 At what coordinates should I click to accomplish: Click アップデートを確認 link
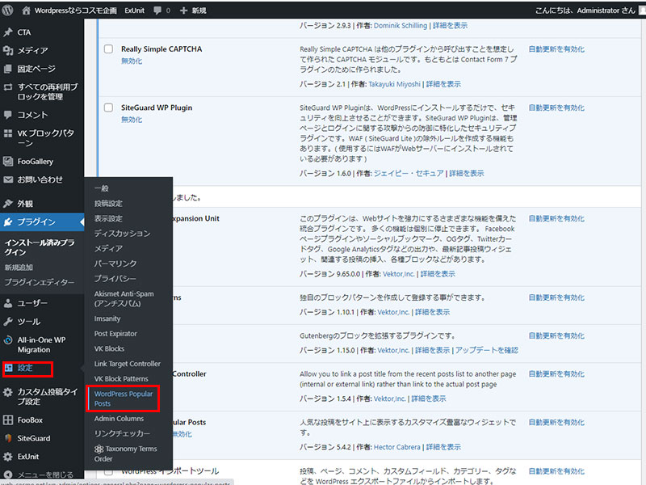486,350
